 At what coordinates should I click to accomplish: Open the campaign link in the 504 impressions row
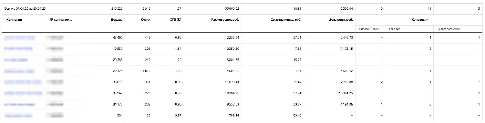point(18,115)
